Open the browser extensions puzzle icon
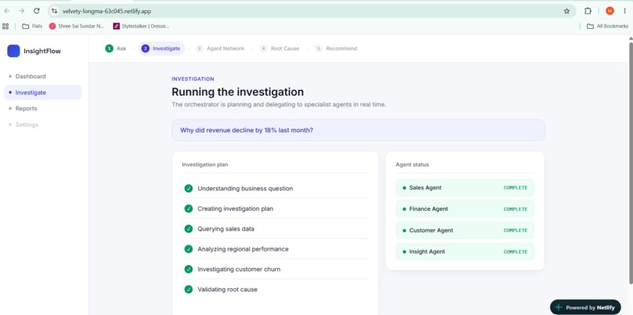Image resolution: width=633 pixels, height=315 pixels. click(x=587, y=11)
